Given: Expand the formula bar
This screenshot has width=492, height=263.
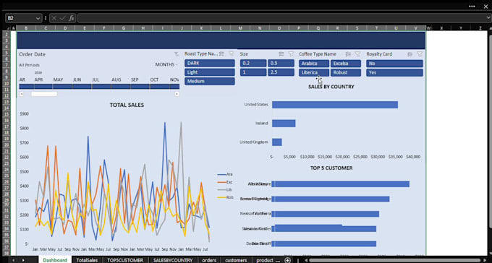Looking at the screenshot, I should [x=488, y=18].
